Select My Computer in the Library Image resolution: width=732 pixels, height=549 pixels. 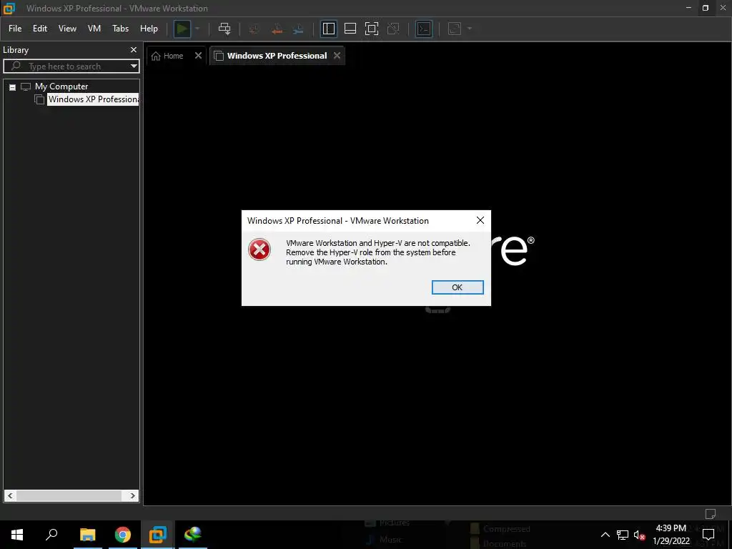[61, 86]
